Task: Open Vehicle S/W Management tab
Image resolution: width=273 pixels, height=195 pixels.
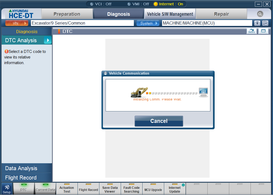Action: point(170,14)
